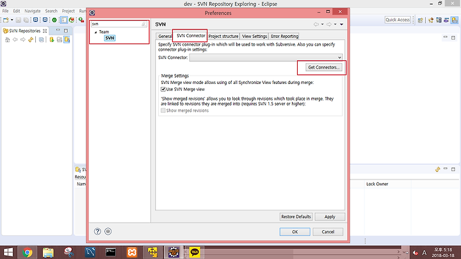Open the Project structure tab
The image size is (461, 259).
point(223,36)
